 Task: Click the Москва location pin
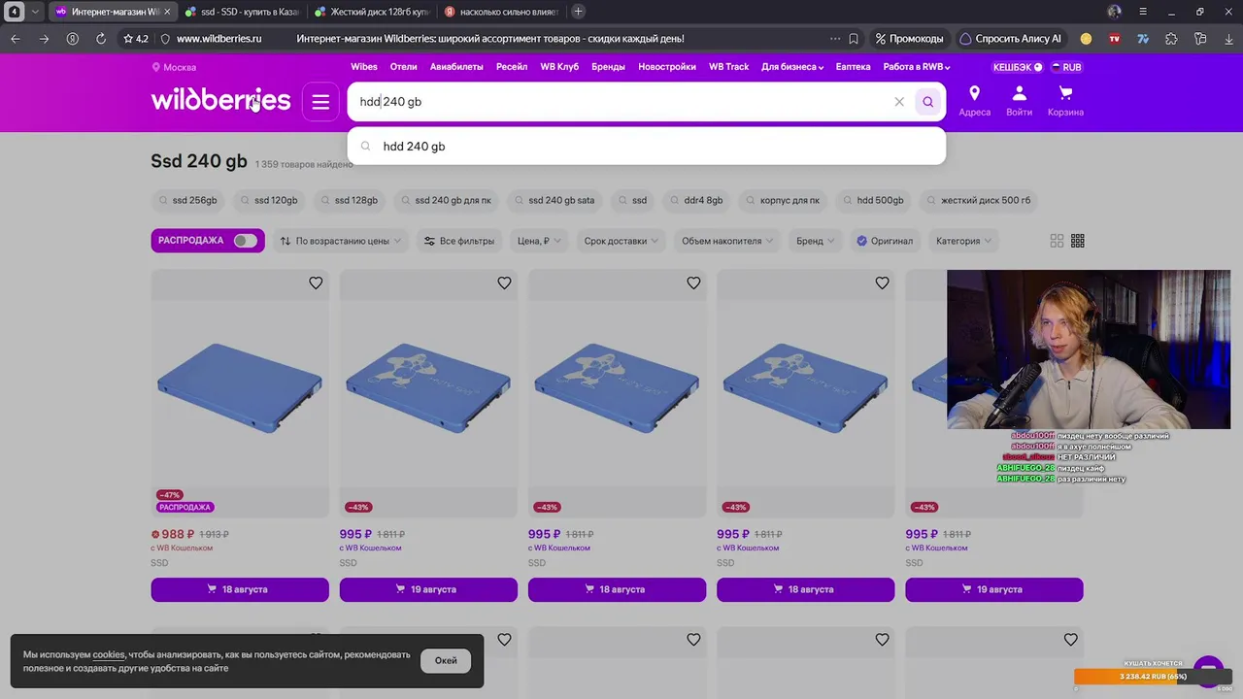[174, 67]
